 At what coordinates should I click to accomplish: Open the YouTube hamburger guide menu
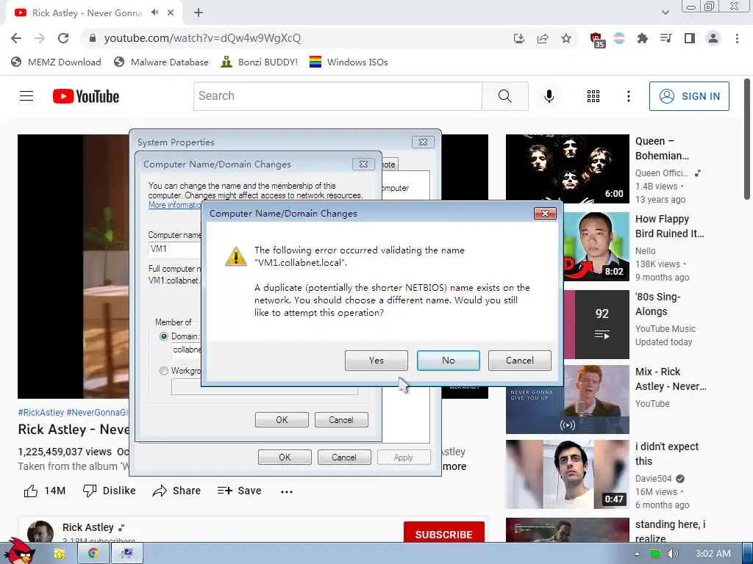pos(26,96)
